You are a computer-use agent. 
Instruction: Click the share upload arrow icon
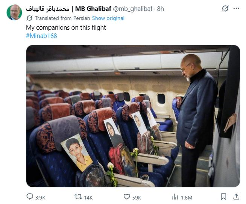click(236, 197)
